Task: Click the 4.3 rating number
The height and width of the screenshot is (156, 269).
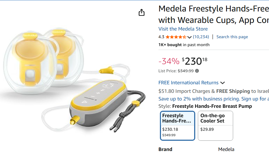Action: 161,37
